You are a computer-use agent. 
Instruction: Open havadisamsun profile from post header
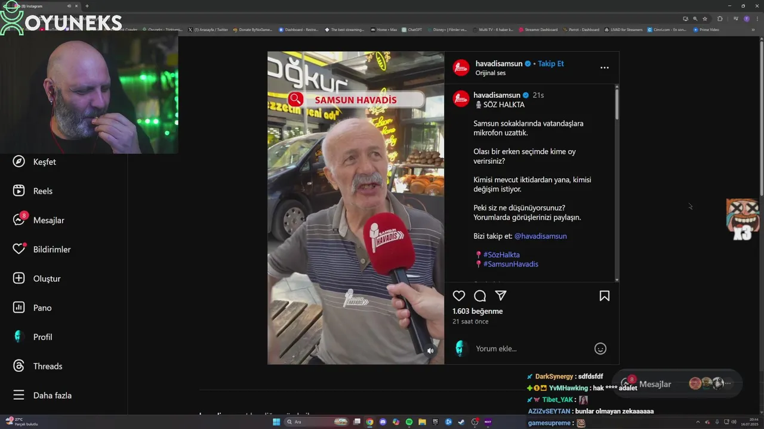coord(498,63)
